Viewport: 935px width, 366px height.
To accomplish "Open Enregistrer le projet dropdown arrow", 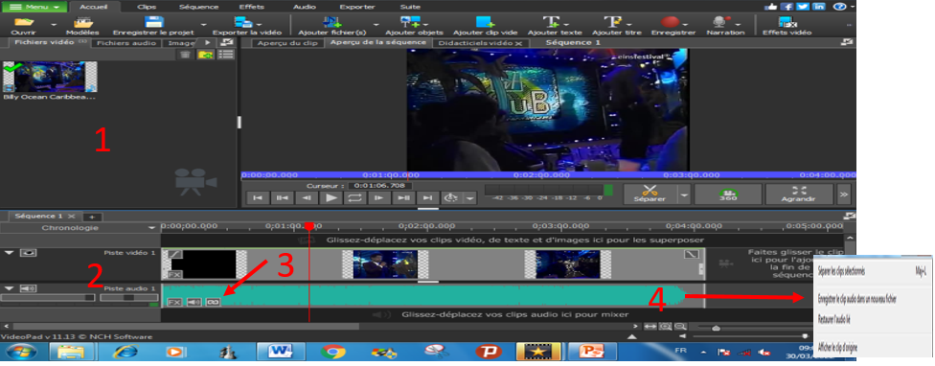I will tap(203, 25).
